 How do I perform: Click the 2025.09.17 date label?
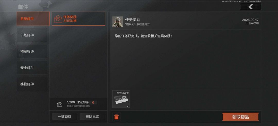point(250,20)
